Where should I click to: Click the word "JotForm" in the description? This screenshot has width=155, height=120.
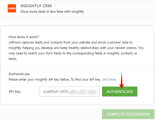coord(15,42)
